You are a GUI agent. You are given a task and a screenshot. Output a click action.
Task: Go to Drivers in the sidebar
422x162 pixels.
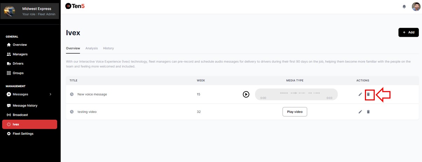point(18,64)
